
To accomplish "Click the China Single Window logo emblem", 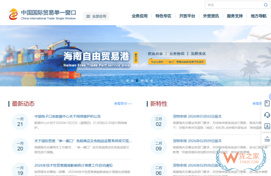I will pos(14,14).
